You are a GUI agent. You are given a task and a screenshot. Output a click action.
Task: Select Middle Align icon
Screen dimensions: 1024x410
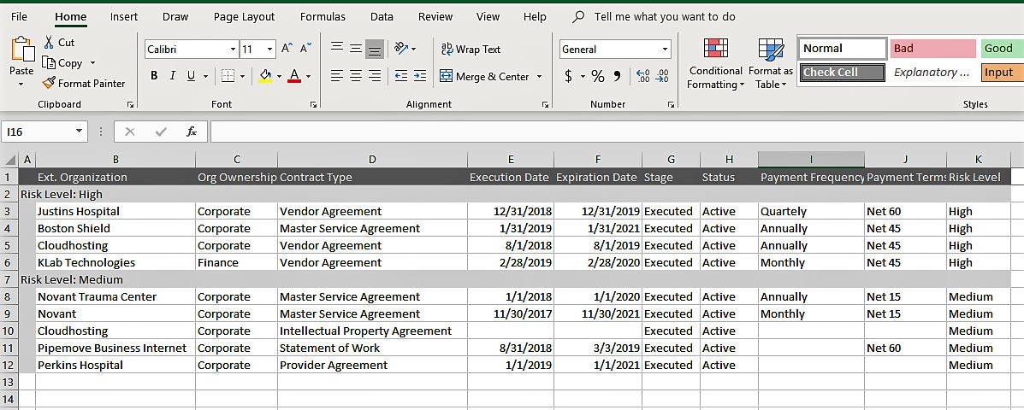pyautogui.click(x=356, y=48)
